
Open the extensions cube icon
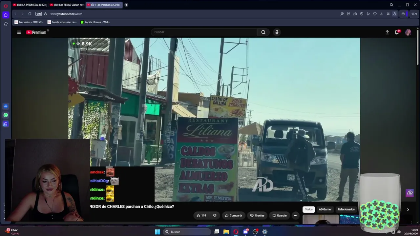coord(403,14)
